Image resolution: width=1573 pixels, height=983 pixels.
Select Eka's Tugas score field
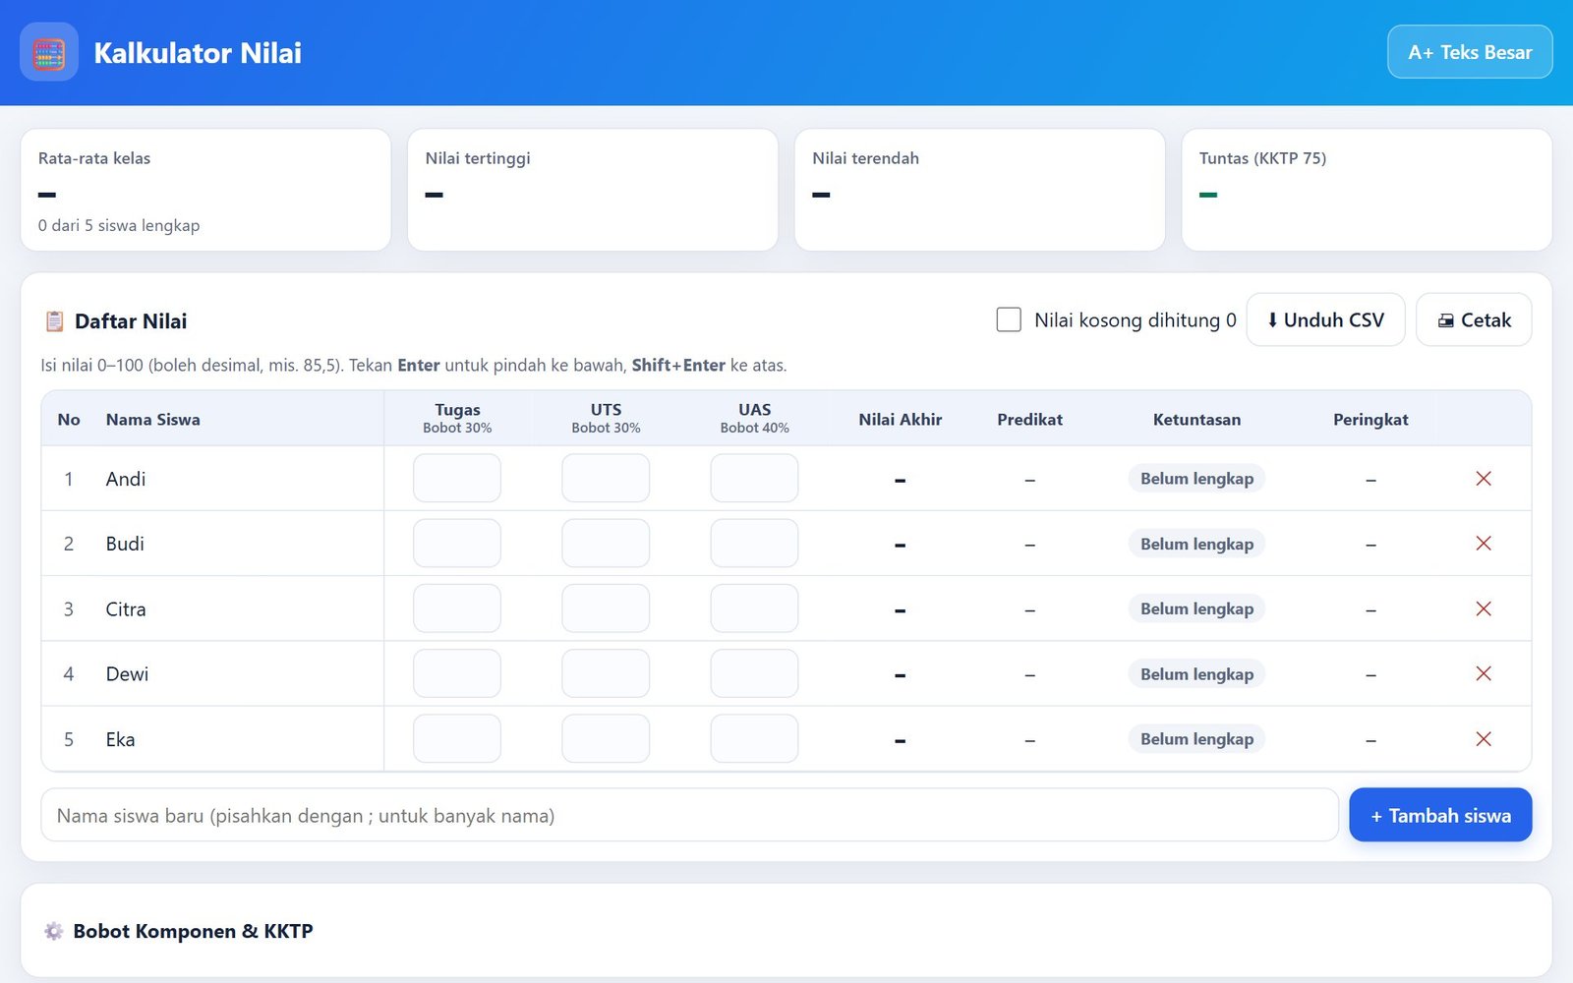[x=457, y=739]
